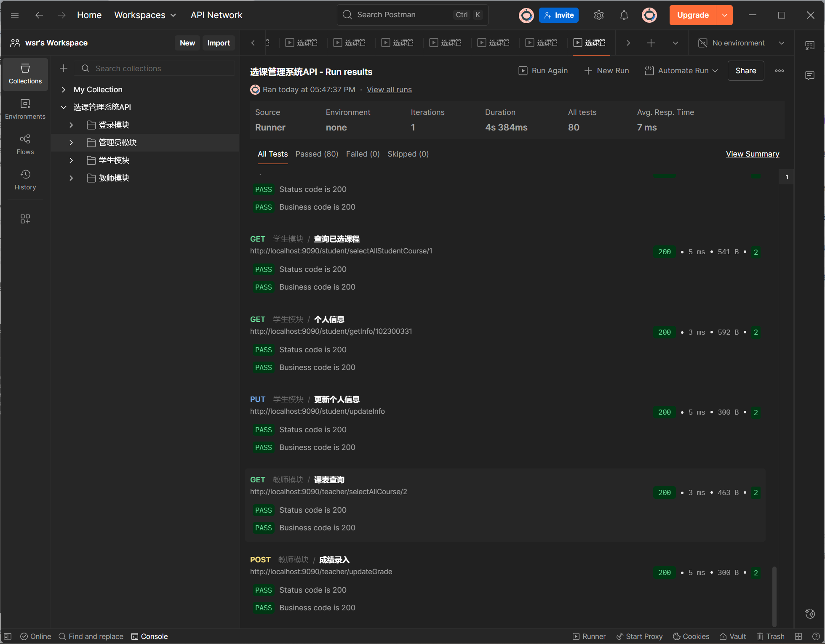
Task: Open the Flows sidebar section
Action: 25,144
